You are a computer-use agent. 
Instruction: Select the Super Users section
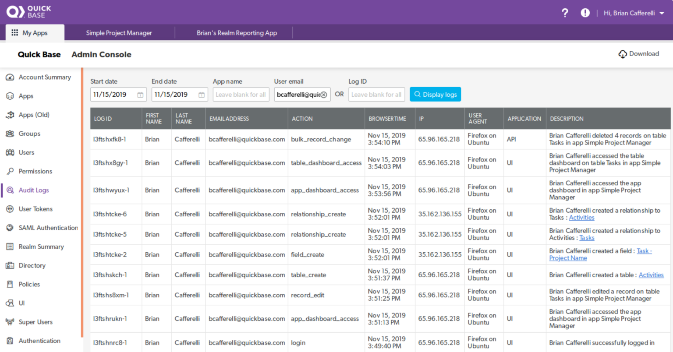35,322
